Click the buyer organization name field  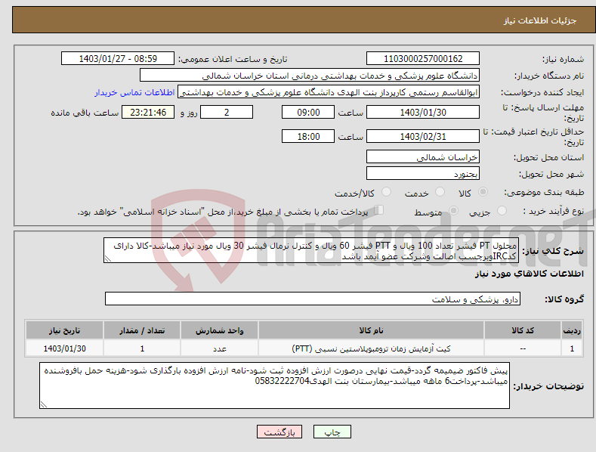[x=310, y=75]
